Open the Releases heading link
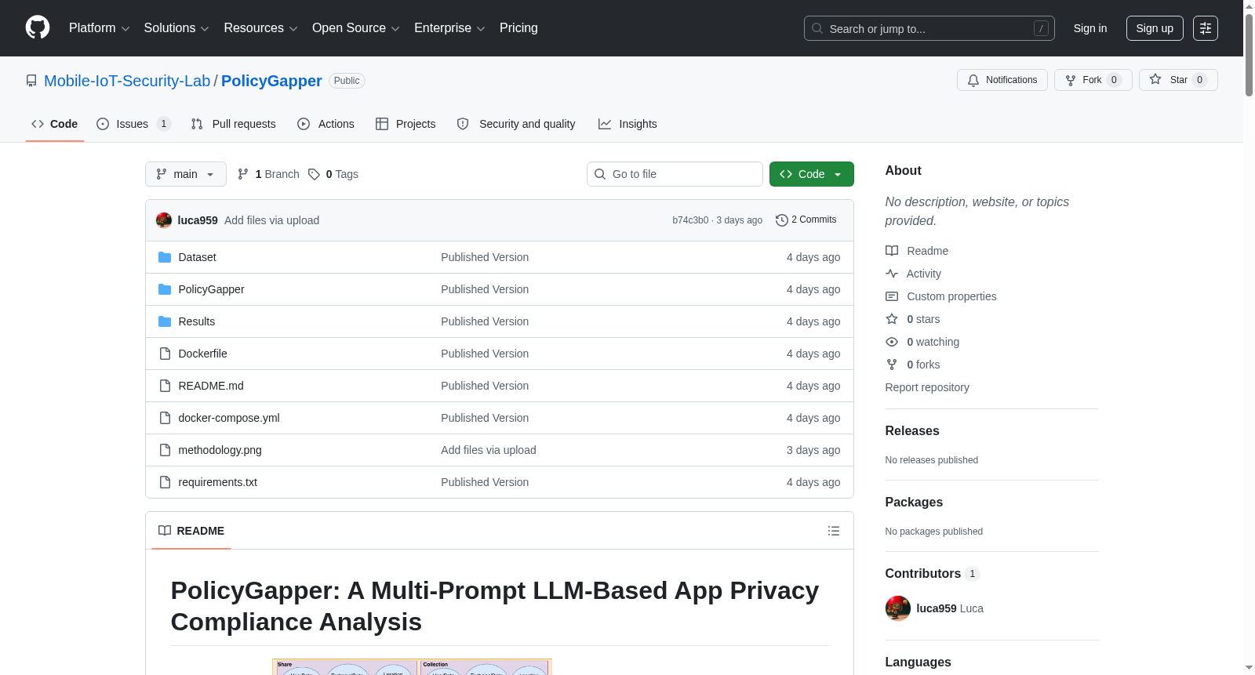The image size is (1255, 675). click(912, 430)
